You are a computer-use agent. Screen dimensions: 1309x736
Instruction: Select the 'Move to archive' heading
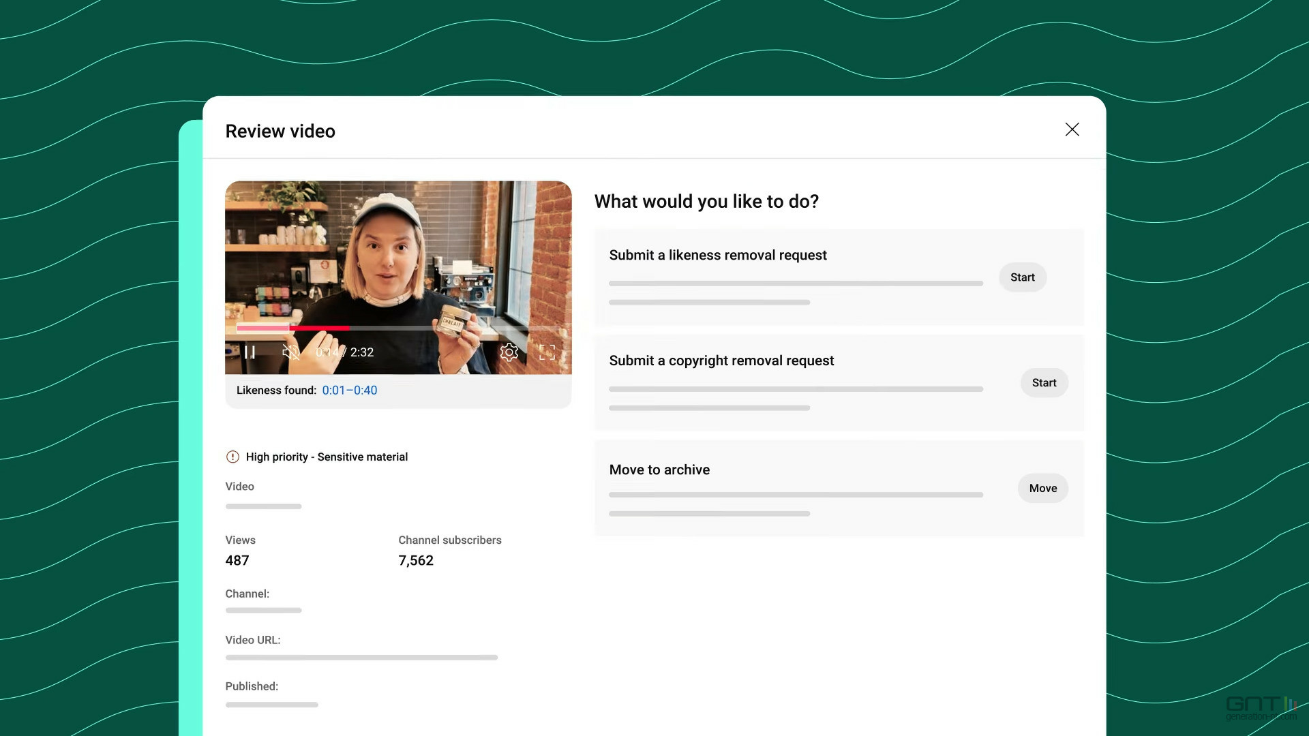pyautogui.click(x=659, y=470)
